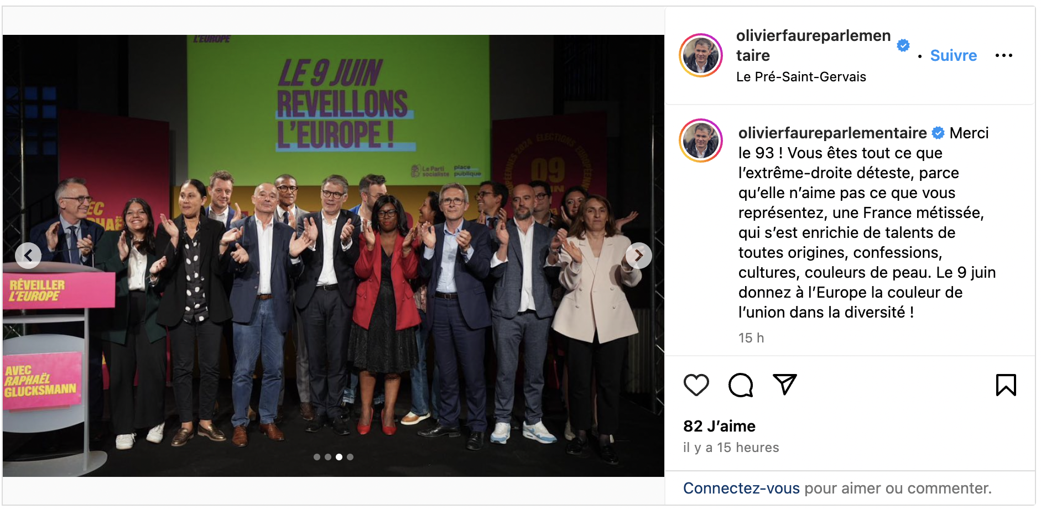Like the post with the heart icon

click(696, 385)
